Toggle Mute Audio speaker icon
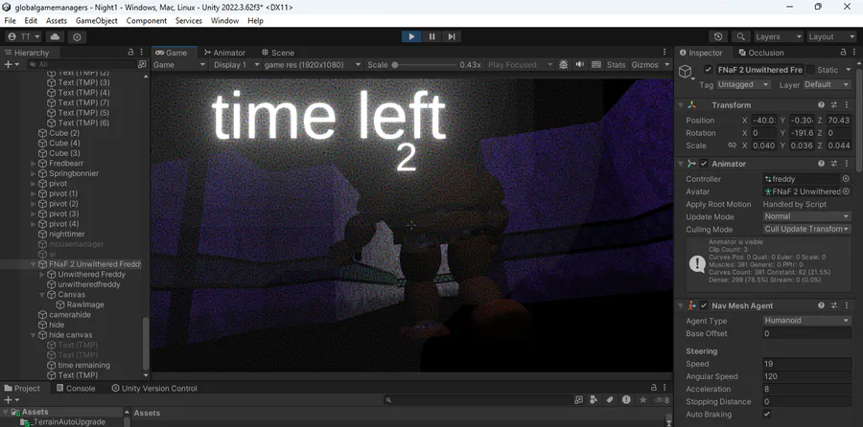 tap(579, 65)
